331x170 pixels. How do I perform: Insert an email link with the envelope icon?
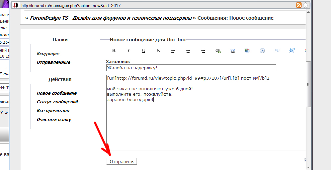tap(233, 51)
